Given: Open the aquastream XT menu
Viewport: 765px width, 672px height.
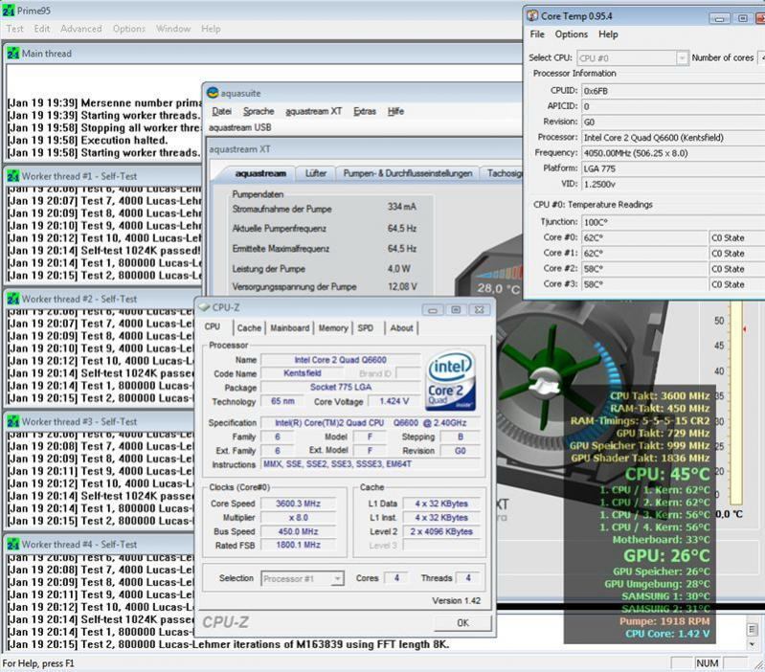Looking at the screenshot, I should pos(314,111).
